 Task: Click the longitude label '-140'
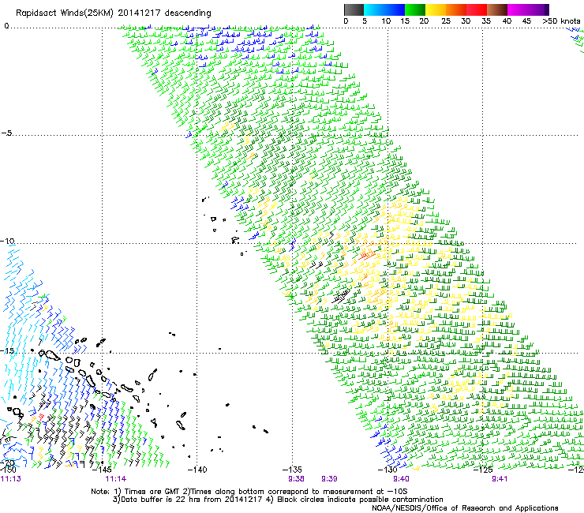197,470
